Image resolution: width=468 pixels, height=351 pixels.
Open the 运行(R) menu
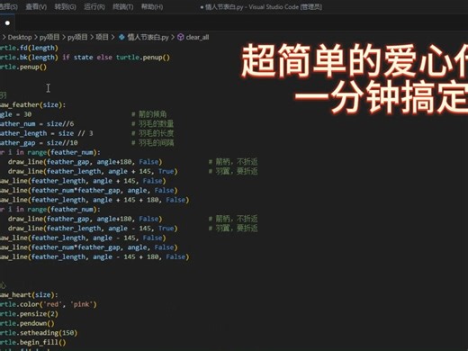click(x=94, y=6)
